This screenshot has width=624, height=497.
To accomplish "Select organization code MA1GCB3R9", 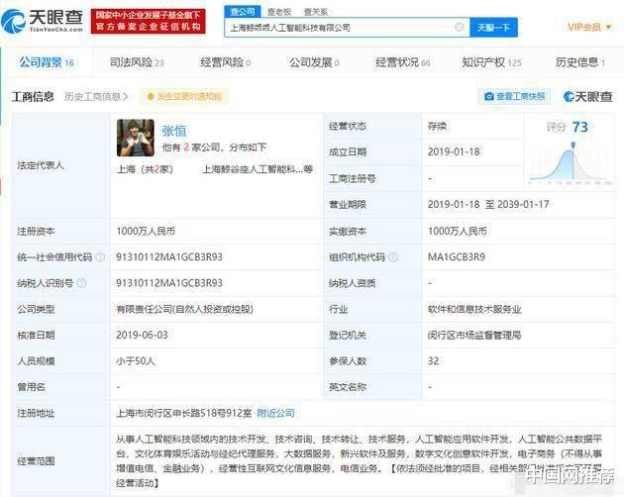I will tap(456, 257).
